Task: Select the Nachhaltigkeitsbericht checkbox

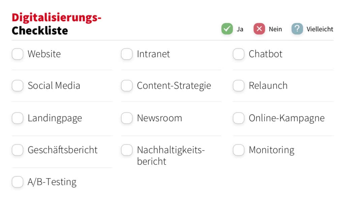Action: pos(127,150)
